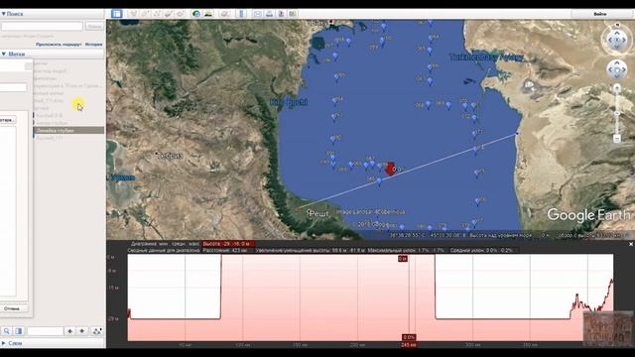Toggle the sidebar visibility toolbar icon
The image size is (635, 357).
pos(117,14)
